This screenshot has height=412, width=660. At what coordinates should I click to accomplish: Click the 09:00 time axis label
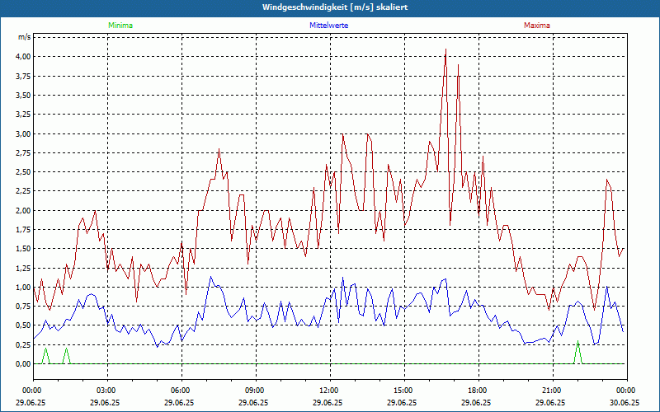point(255,390)
